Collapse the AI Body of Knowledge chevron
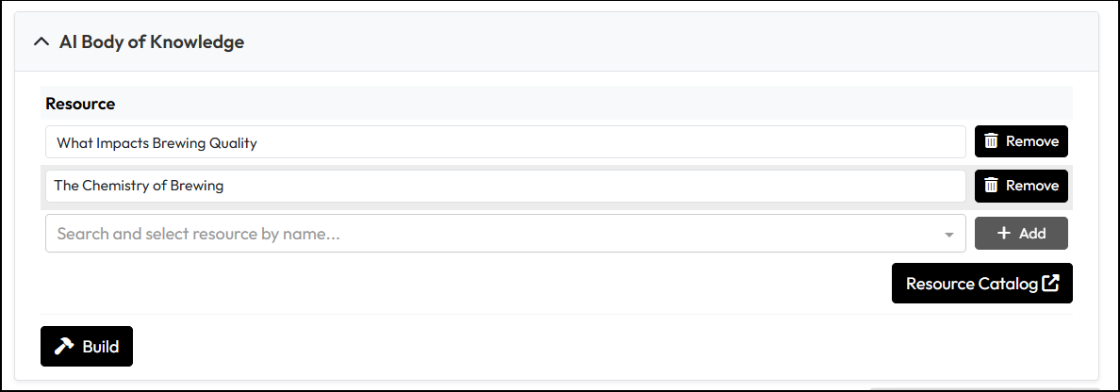This screenshot has height=392, width=1120. 40,42
